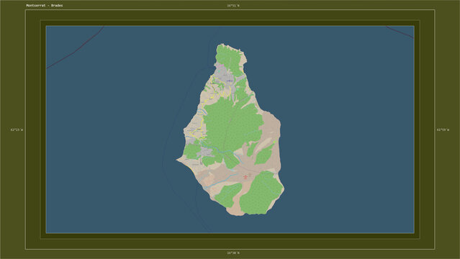Viewport: 460px width, 259px height.
Task: Click the 62°23'W longitude label on left
Action: 17,129
